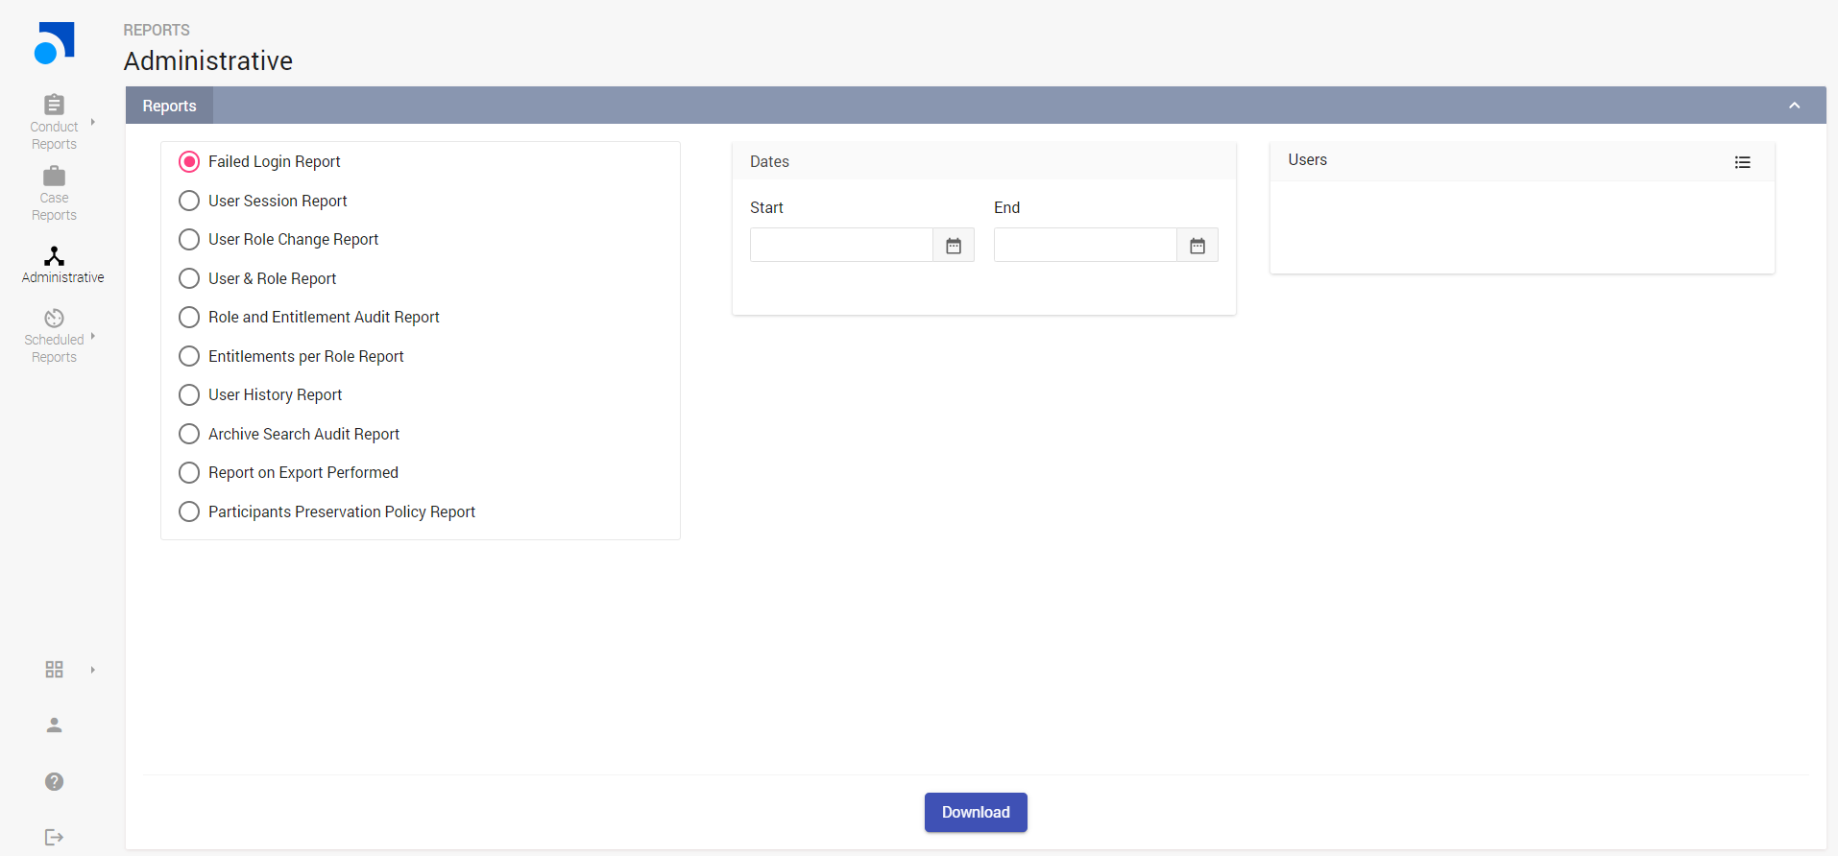The image size is (1838, 856).
Task: Select Entitlements per Role Report option
Action: pyautogui.click(x=291, y=356)
